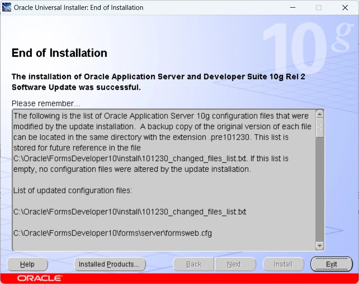
Task: Click the disabled maximize window button
Action: (x=318, y=7)
